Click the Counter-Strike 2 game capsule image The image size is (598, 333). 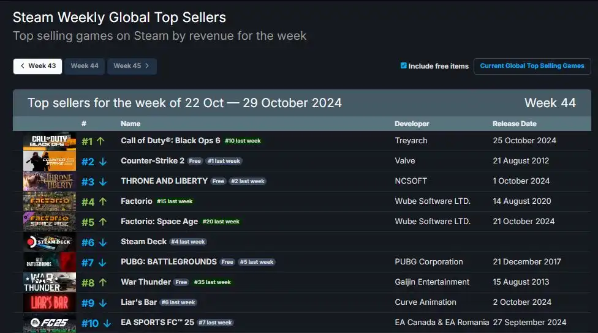coord(50,161)
